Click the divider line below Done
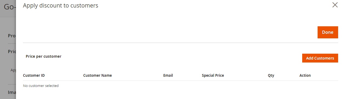The height and width of the screenshot is (99, 343). click(x=181, y=43)
